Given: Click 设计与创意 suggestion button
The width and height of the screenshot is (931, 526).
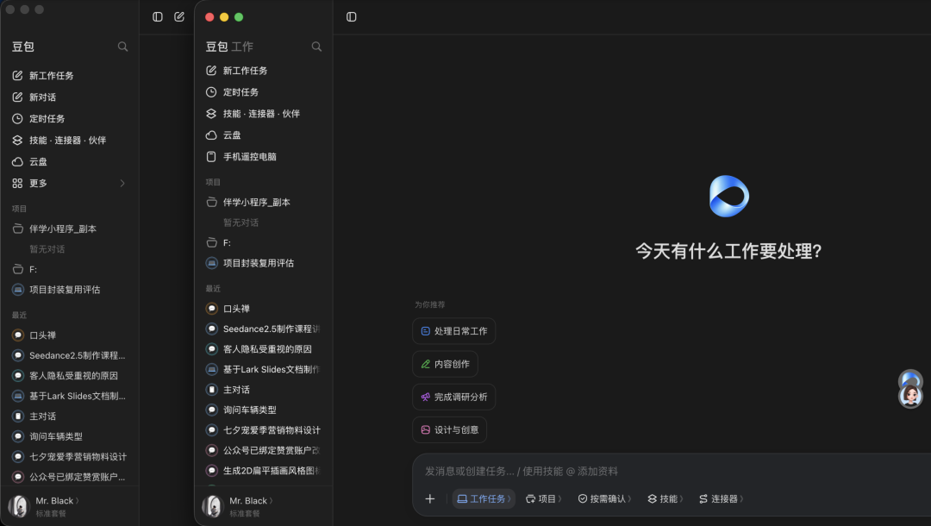Looking at the screenshot, I should coord(449,429).
